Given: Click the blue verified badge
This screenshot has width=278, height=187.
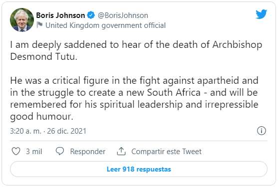Looking at the screenshot, I should click(91, 15).
